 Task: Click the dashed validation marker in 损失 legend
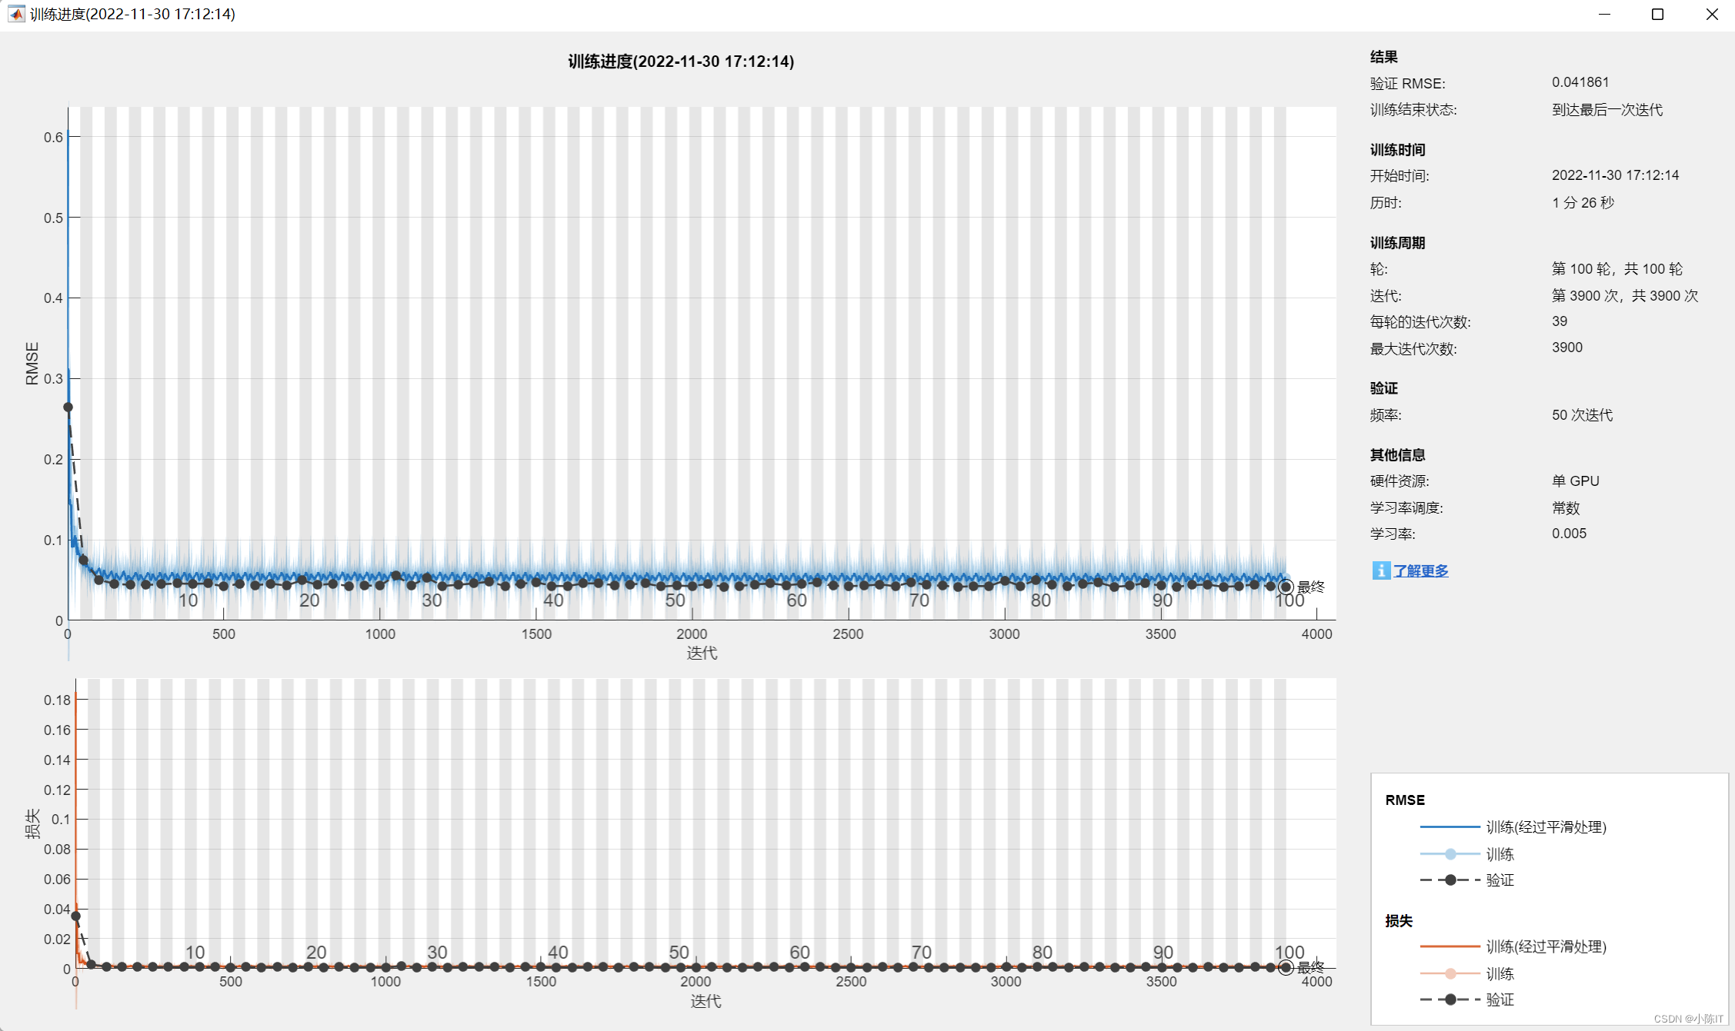(1450, 999)
